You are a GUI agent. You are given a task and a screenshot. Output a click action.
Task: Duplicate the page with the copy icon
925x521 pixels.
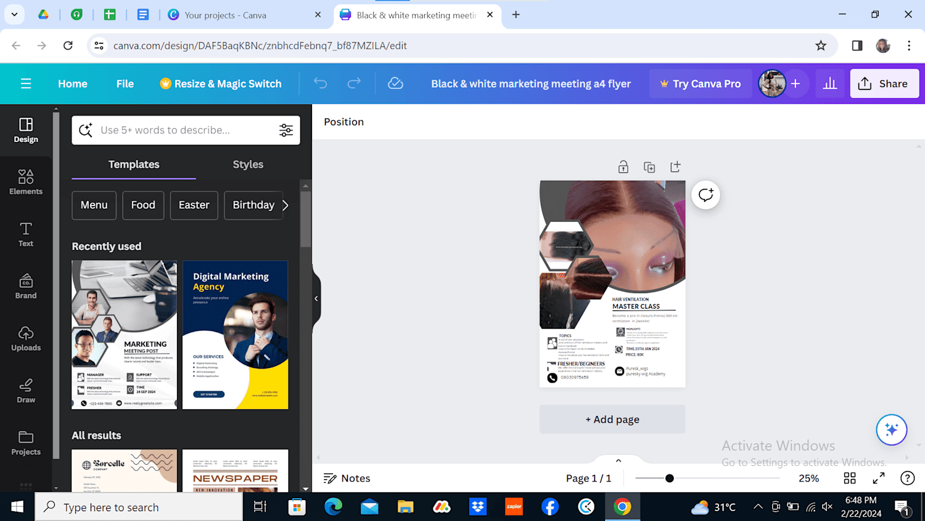[649, 167]
